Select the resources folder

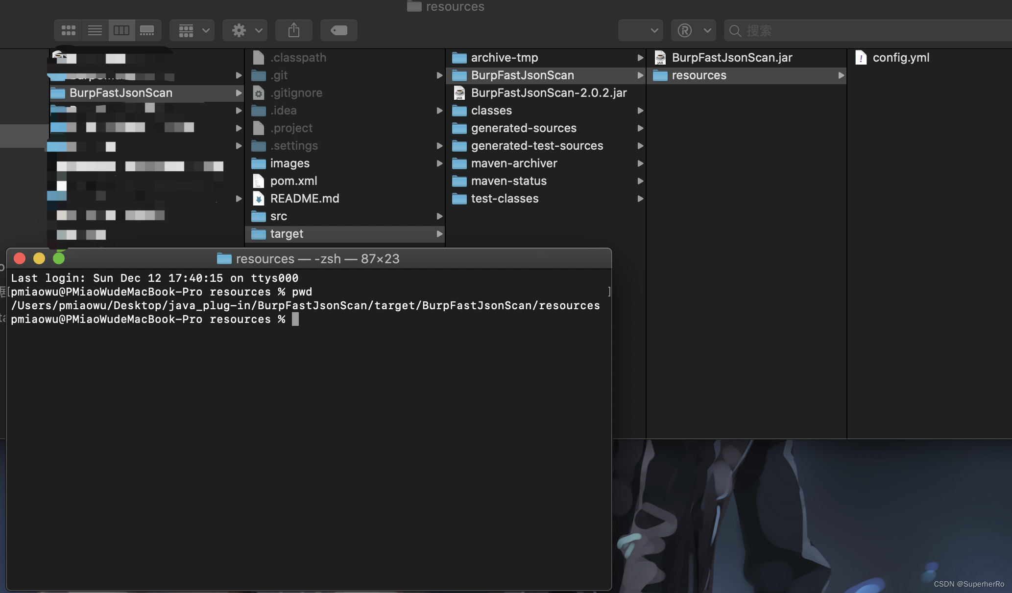[699, 75]
